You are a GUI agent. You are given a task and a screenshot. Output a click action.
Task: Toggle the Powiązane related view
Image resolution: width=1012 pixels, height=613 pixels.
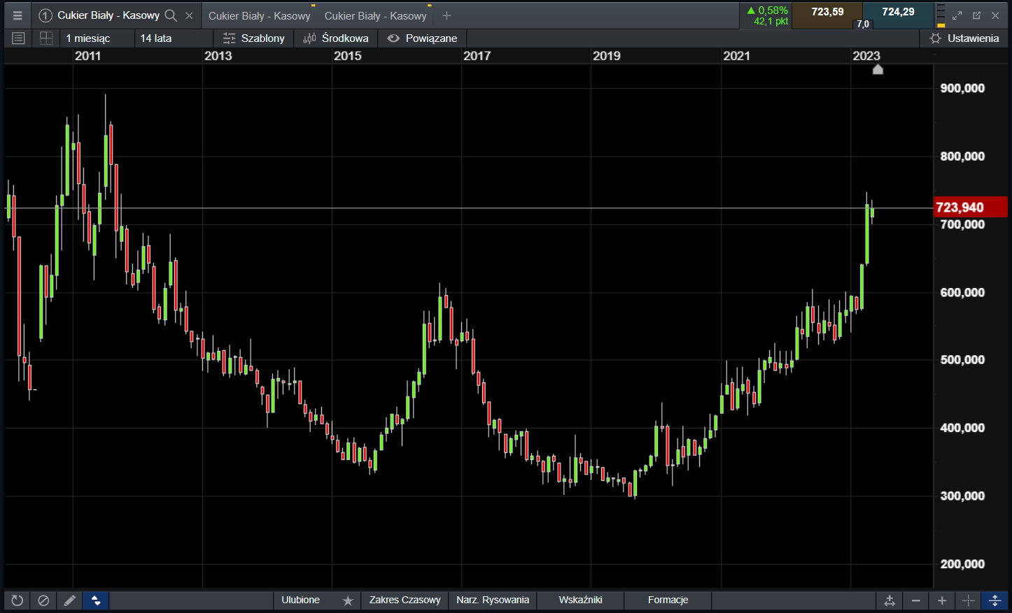422,38
